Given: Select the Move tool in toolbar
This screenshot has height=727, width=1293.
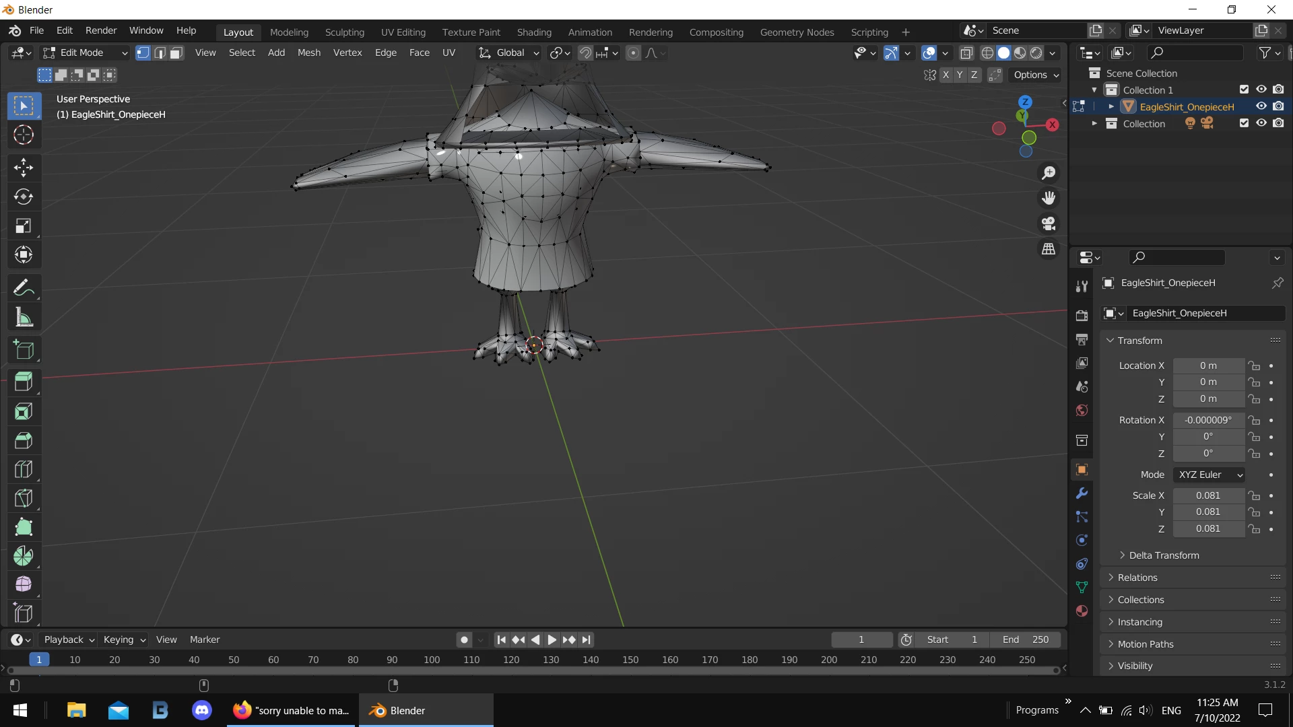Looking at the screenshot, I should pyautogui.click(x=24, y=167).
